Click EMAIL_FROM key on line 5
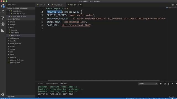This screenshot has height=99, width=177. [54, 22]
